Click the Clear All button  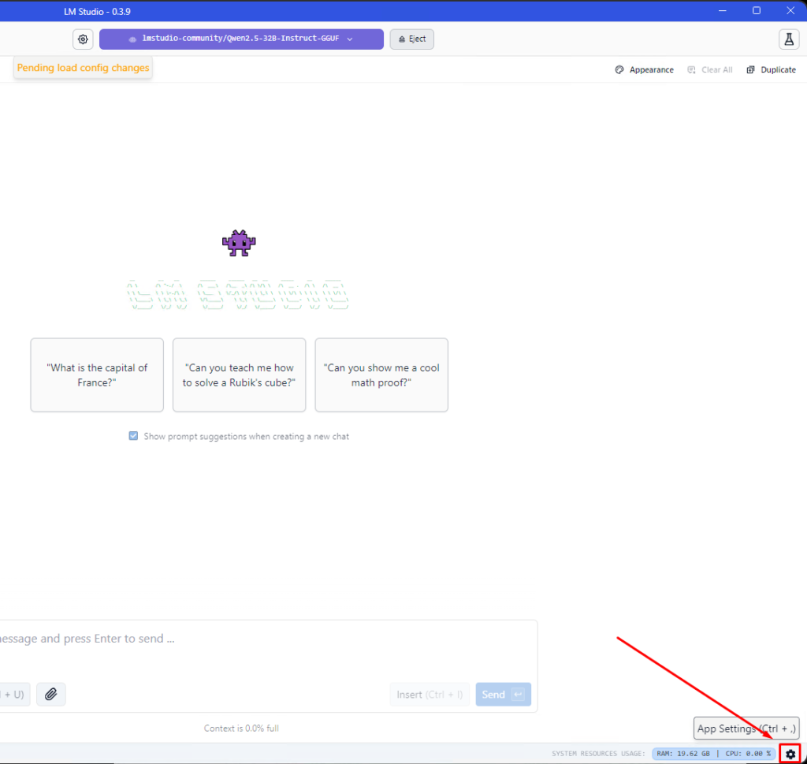coord(710,70)
